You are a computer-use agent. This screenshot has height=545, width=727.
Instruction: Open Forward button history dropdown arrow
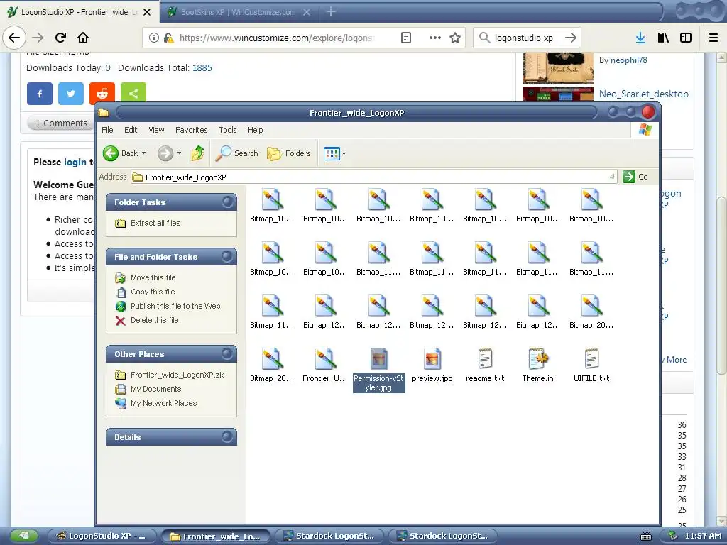[x=180, y=153]
